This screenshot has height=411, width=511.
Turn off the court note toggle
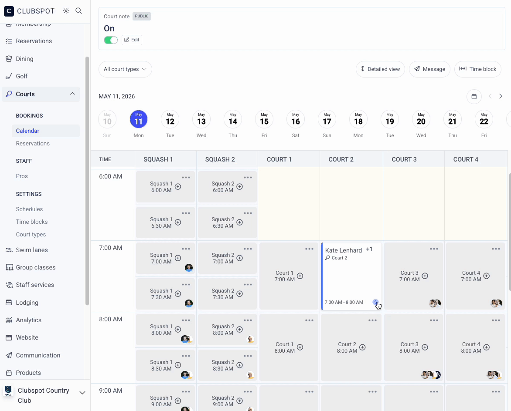(x=111, y=40)
